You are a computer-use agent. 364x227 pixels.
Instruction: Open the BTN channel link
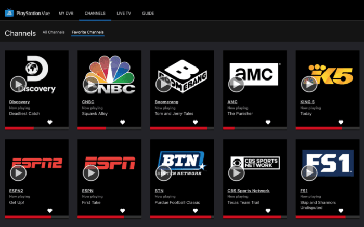(159, 191)
